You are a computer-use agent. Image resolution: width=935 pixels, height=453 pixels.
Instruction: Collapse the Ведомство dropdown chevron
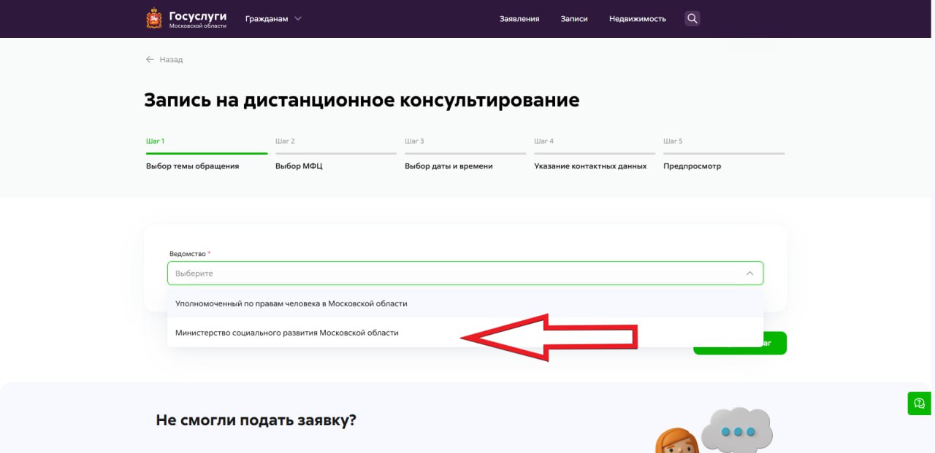[749, 274]
